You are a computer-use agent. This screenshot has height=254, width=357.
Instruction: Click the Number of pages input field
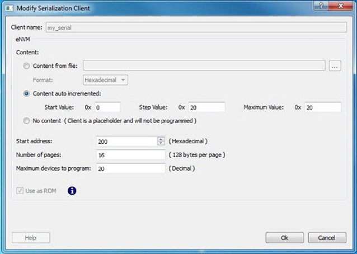tap(130, 154)
